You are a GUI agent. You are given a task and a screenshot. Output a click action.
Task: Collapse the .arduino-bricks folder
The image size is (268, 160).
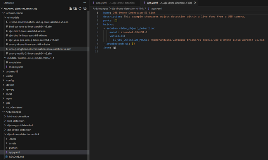coord(3,13)
